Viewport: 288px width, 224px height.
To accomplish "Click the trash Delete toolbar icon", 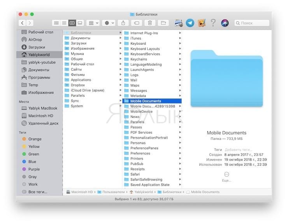I will click(150, 23).
